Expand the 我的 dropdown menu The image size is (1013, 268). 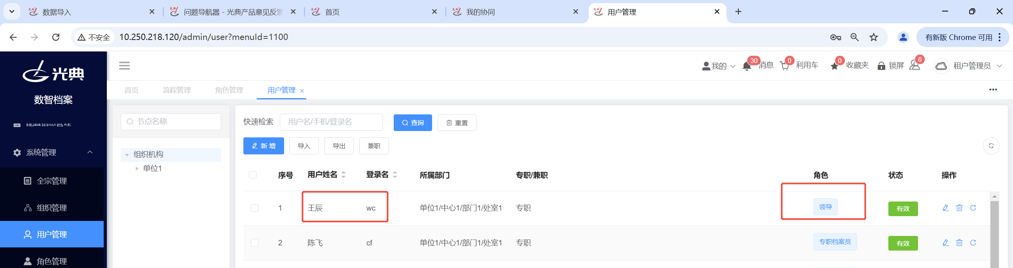click(719, 66)
